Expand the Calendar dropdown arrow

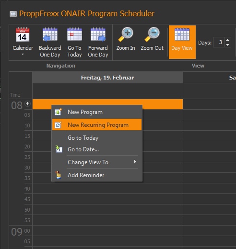[23, 55]
